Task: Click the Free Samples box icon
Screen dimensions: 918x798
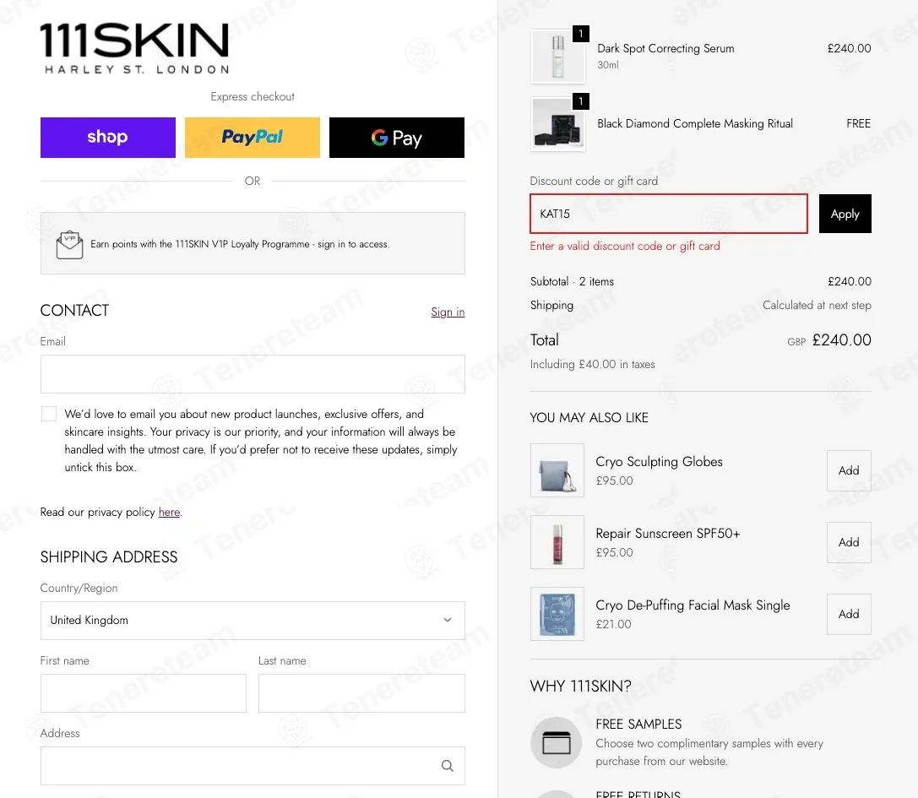Action: pos(557,743)
